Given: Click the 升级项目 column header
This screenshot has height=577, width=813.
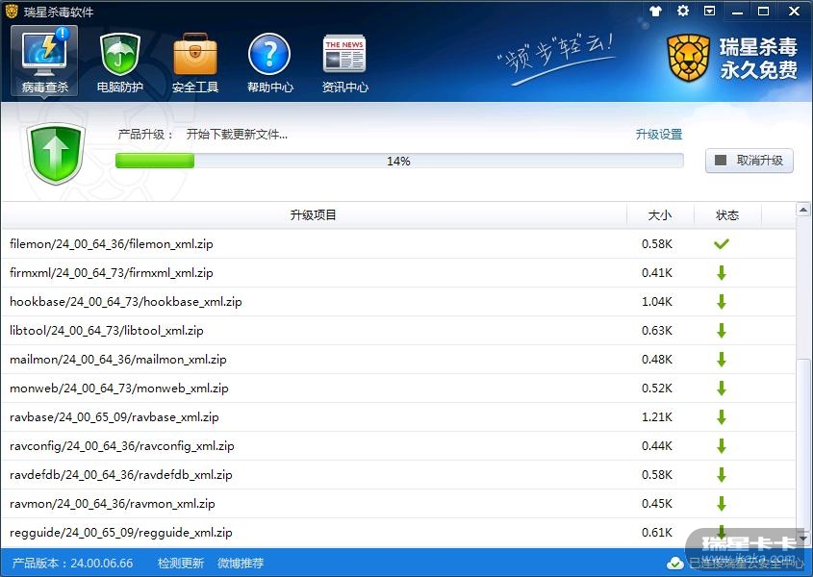Looking at the screenshot, I should (x=313, y=214).
